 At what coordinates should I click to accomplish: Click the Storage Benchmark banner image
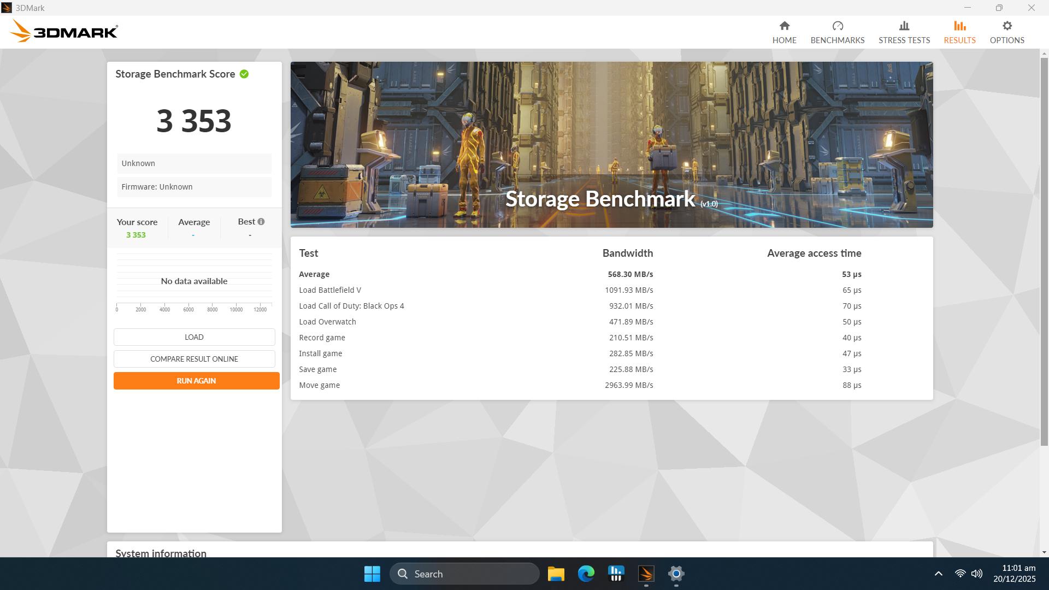611,144
